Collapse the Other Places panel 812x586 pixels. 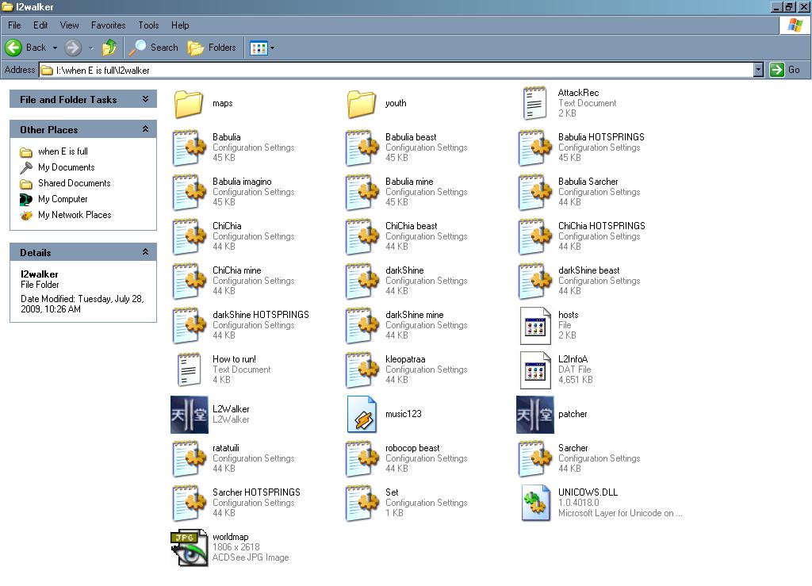(145, 129)
